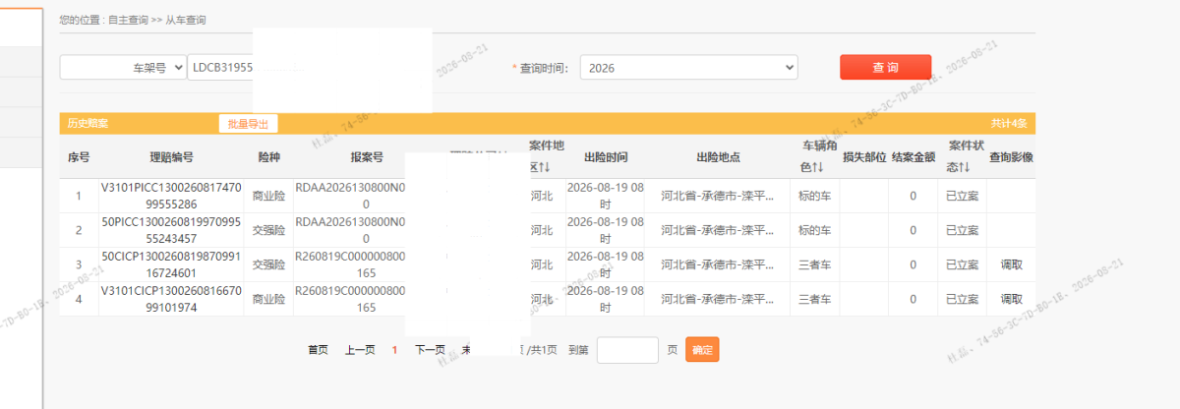This screenshot has width=1180, height=409.
Task: Click the 出险时间 column header
Action: [606, 157]
